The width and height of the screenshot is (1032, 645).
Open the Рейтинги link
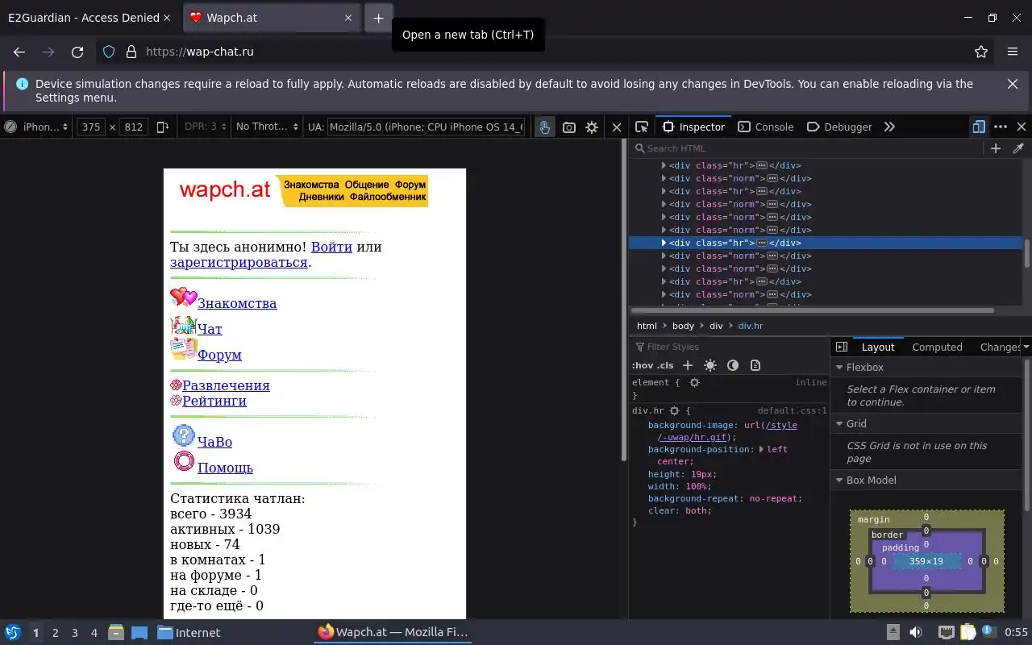(214, 401)
